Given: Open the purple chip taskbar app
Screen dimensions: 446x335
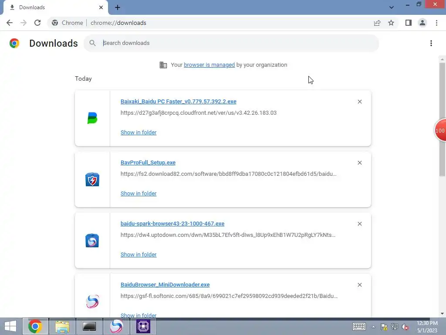Looking at the screenshot, I should [143, 326].
